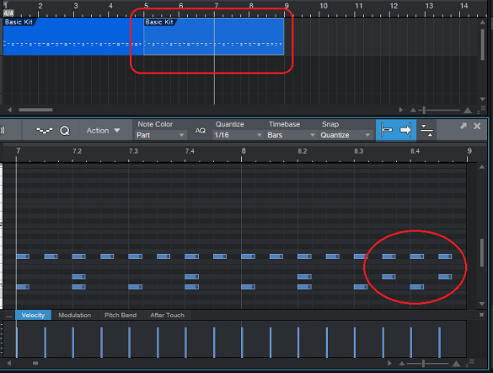Zoom out arrangement with small triangle icon

413,111
